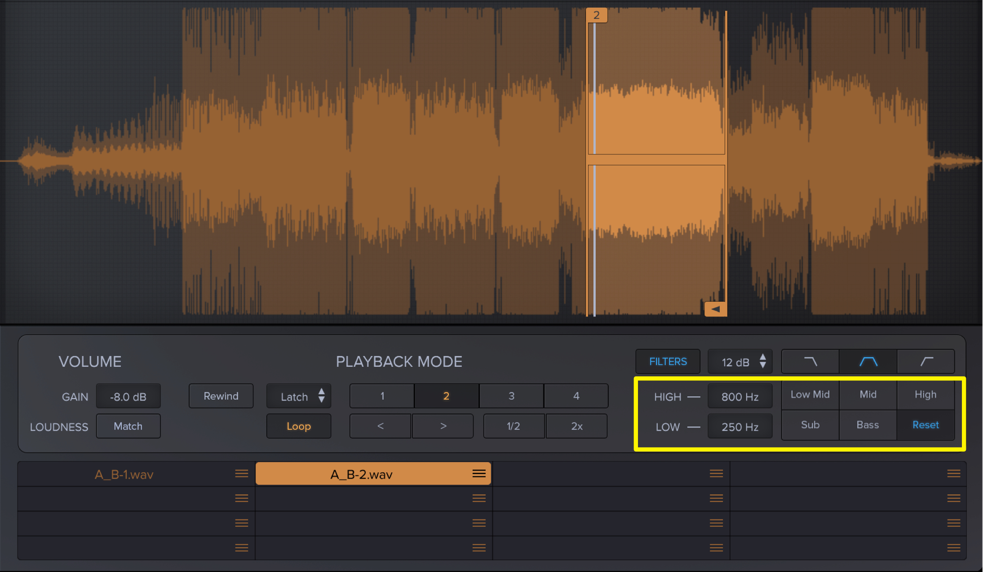Choose the Sub filter preset
The width and height of the screenshot is (983, 572).
coord(810,425)
